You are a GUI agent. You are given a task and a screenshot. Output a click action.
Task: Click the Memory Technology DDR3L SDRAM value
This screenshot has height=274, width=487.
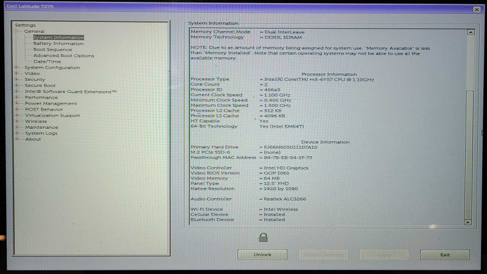click(283, 37)
